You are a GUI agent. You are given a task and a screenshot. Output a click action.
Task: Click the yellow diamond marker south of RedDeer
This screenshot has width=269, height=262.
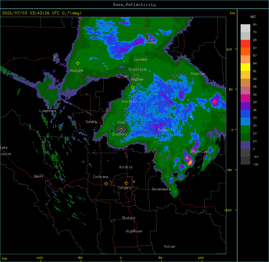[133, 87]
